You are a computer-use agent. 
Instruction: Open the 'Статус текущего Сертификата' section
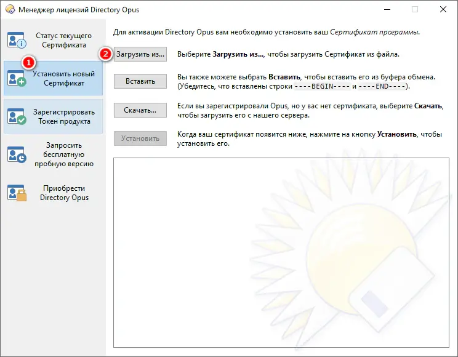[x=53, y=40]
